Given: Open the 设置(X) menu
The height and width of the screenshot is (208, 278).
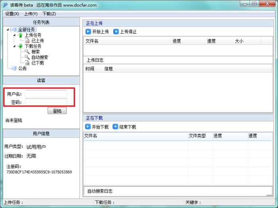Looking at the screenshot, I should click(12, 14).
